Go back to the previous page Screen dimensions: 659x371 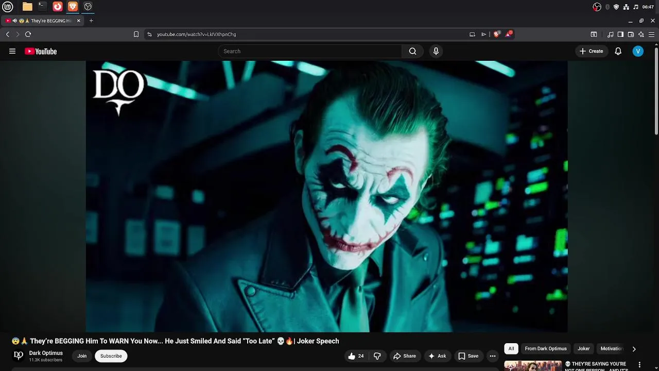coord(7,34)
